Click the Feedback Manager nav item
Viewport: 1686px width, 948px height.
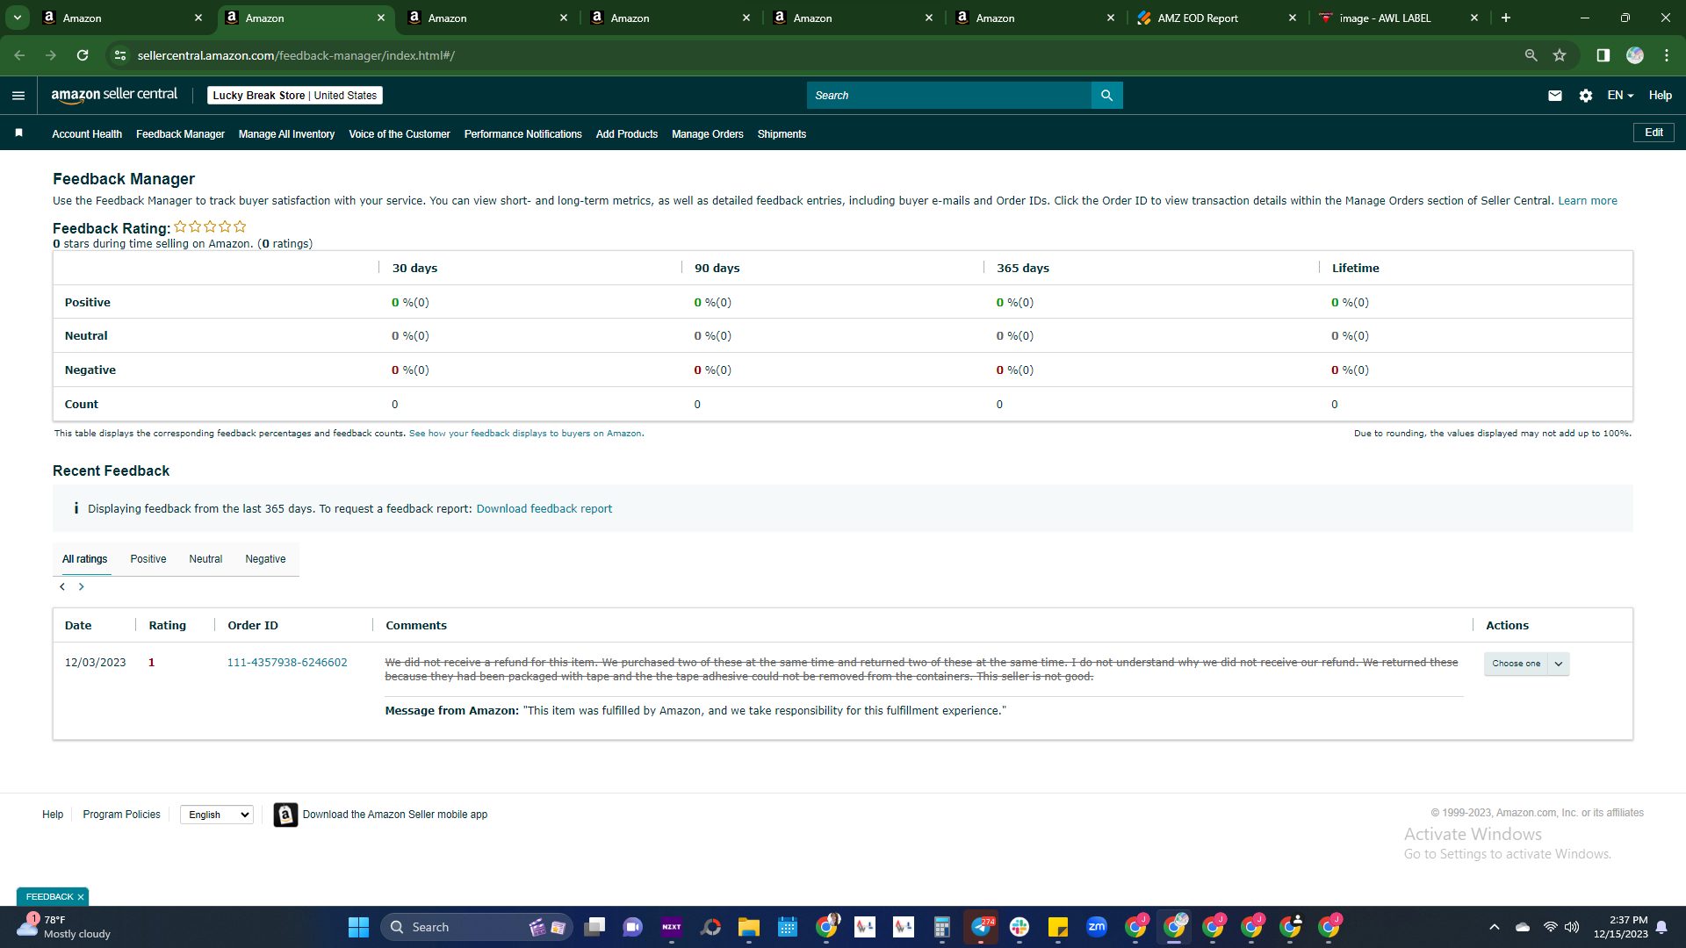[180, 134]
